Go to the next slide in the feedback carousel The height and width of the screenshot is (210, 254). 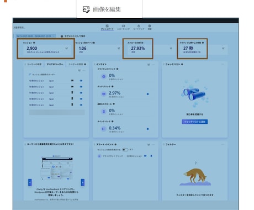83,182
